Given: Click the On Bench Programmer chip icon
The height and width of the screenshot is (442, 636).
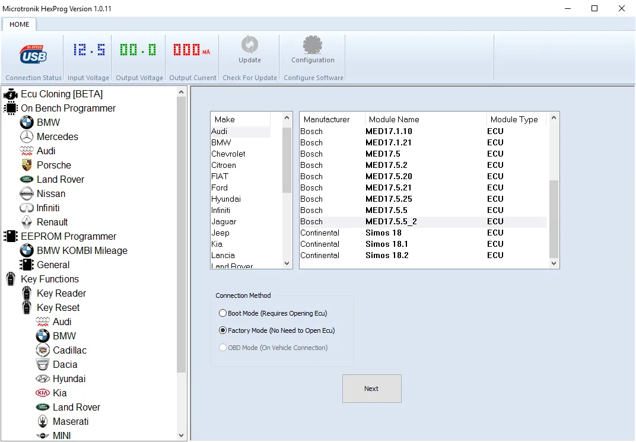Looking at the screenshot, I should (11, 108).
